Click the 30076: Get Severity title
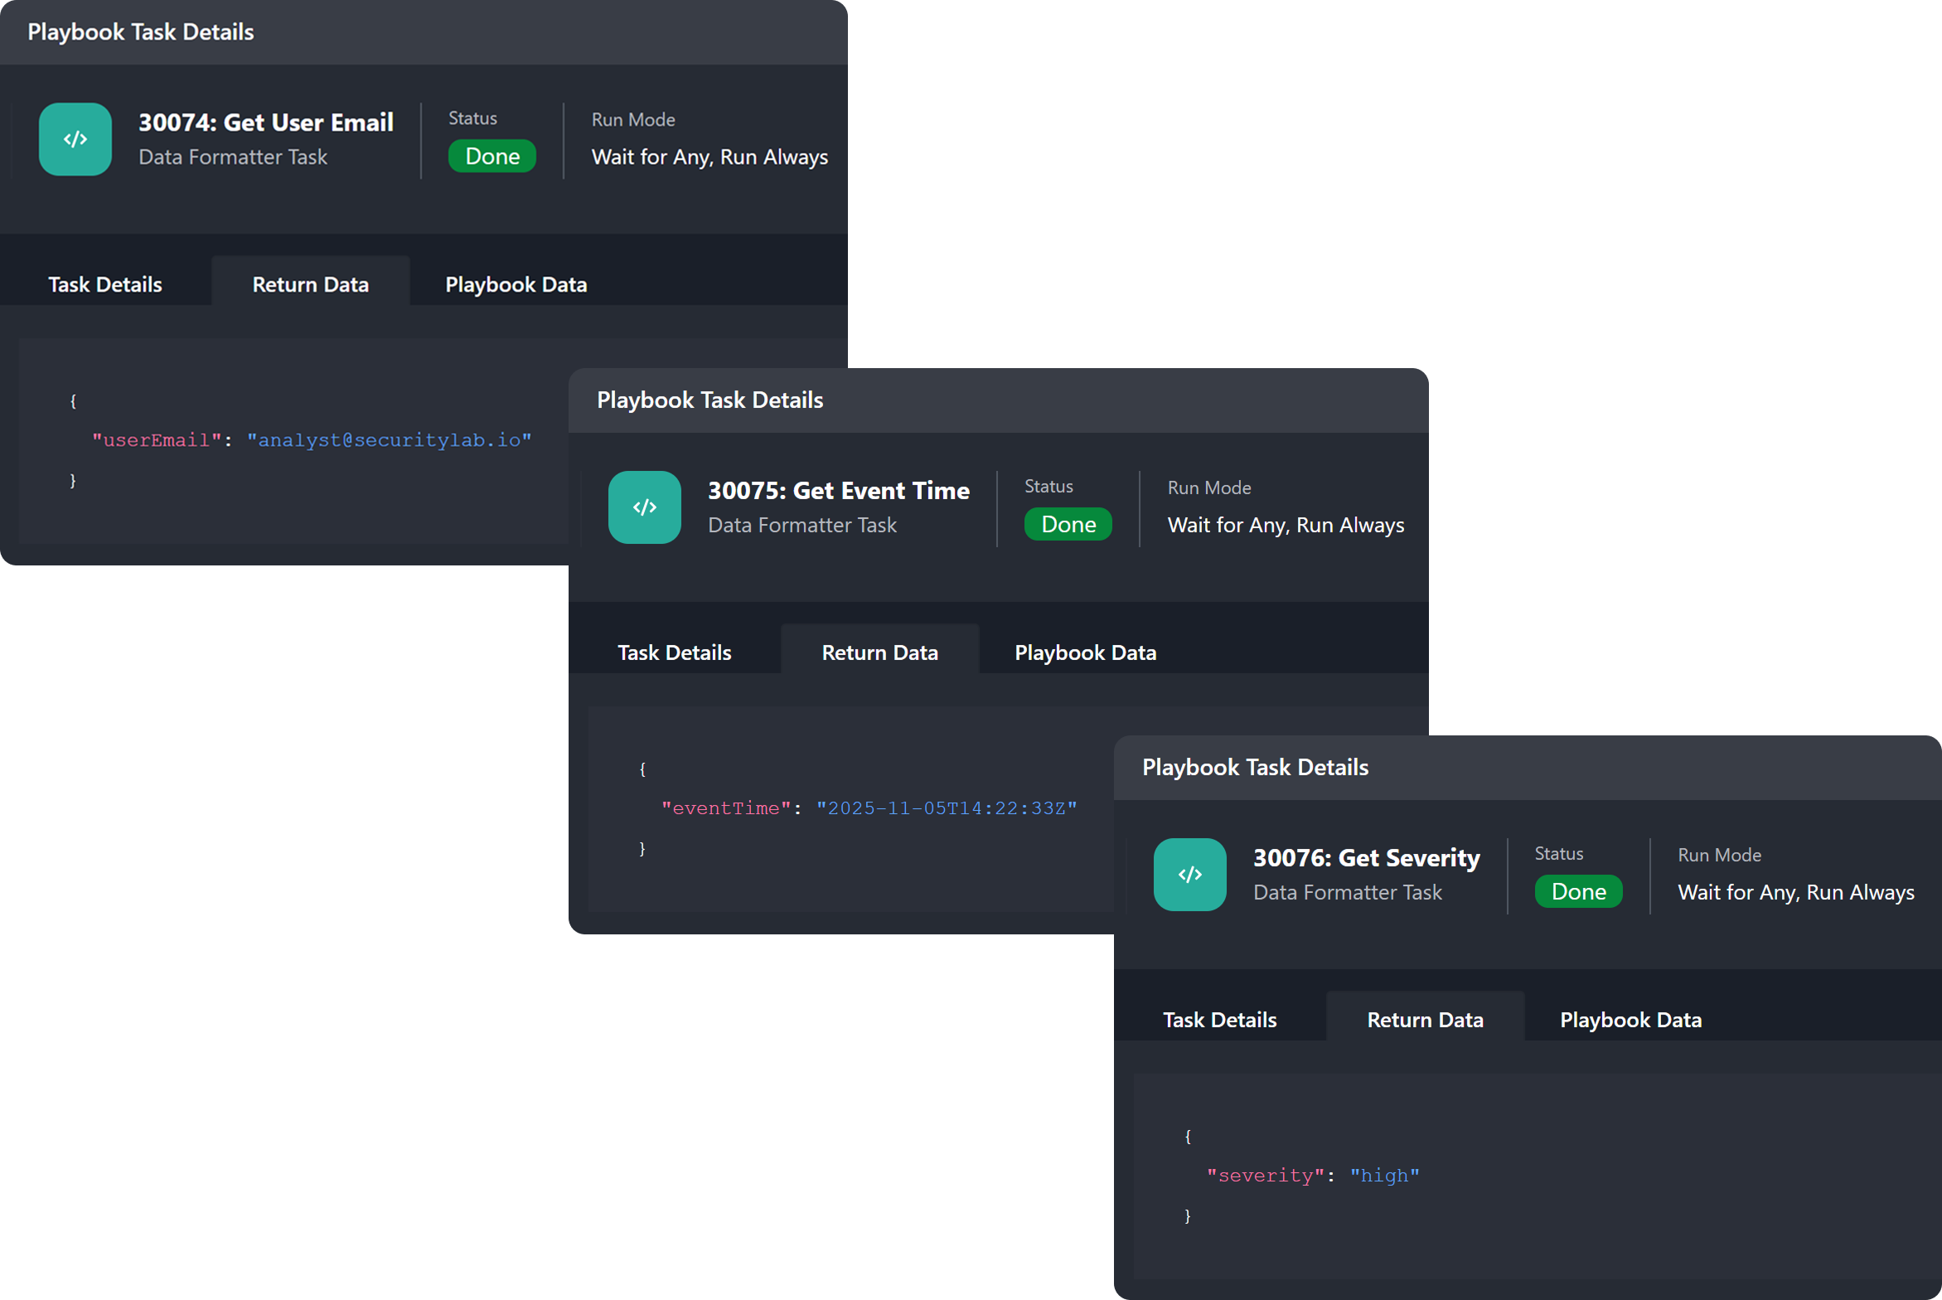The image size is (1942, 1300). click(x=1366, y=858)
